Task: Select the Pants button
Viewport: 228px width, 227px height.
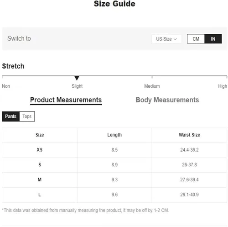Action: tap(10, 116)
